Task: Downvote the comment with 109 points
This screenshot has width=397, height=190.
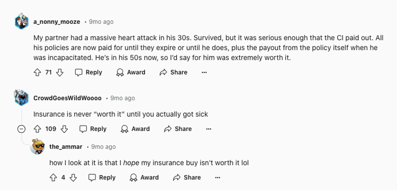Action: coord(64,129)
